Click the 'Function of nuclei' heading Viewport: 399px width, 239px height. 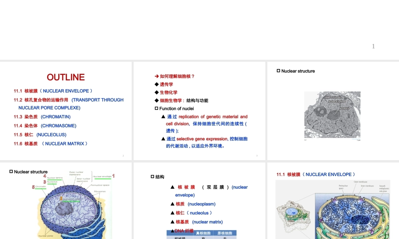pyautogui.click(x=174, y=108)
